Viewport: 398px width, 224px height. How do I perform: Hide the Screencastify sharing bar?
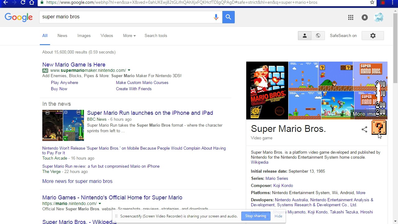click(278, 216)
